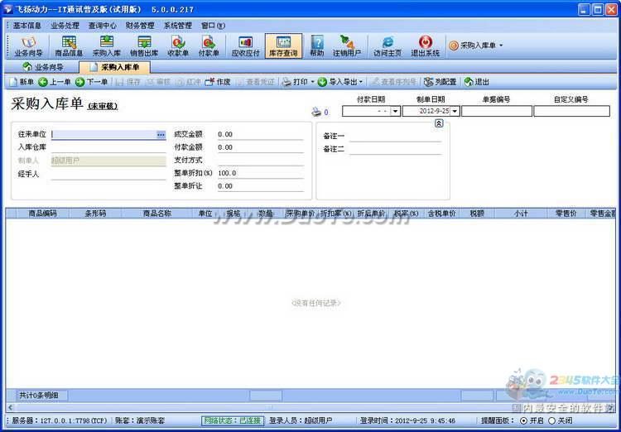Expand the 付款日期 date dropdown arrow

coord(395,111)
